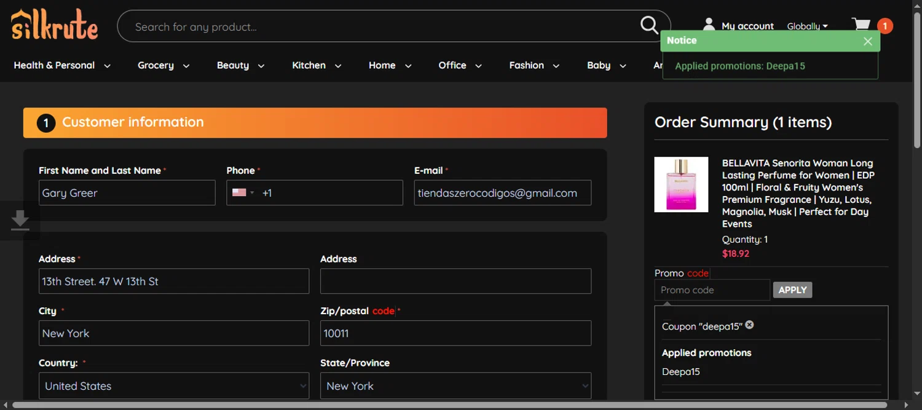
Task: Open the My account link
Action: pos(747,26)
